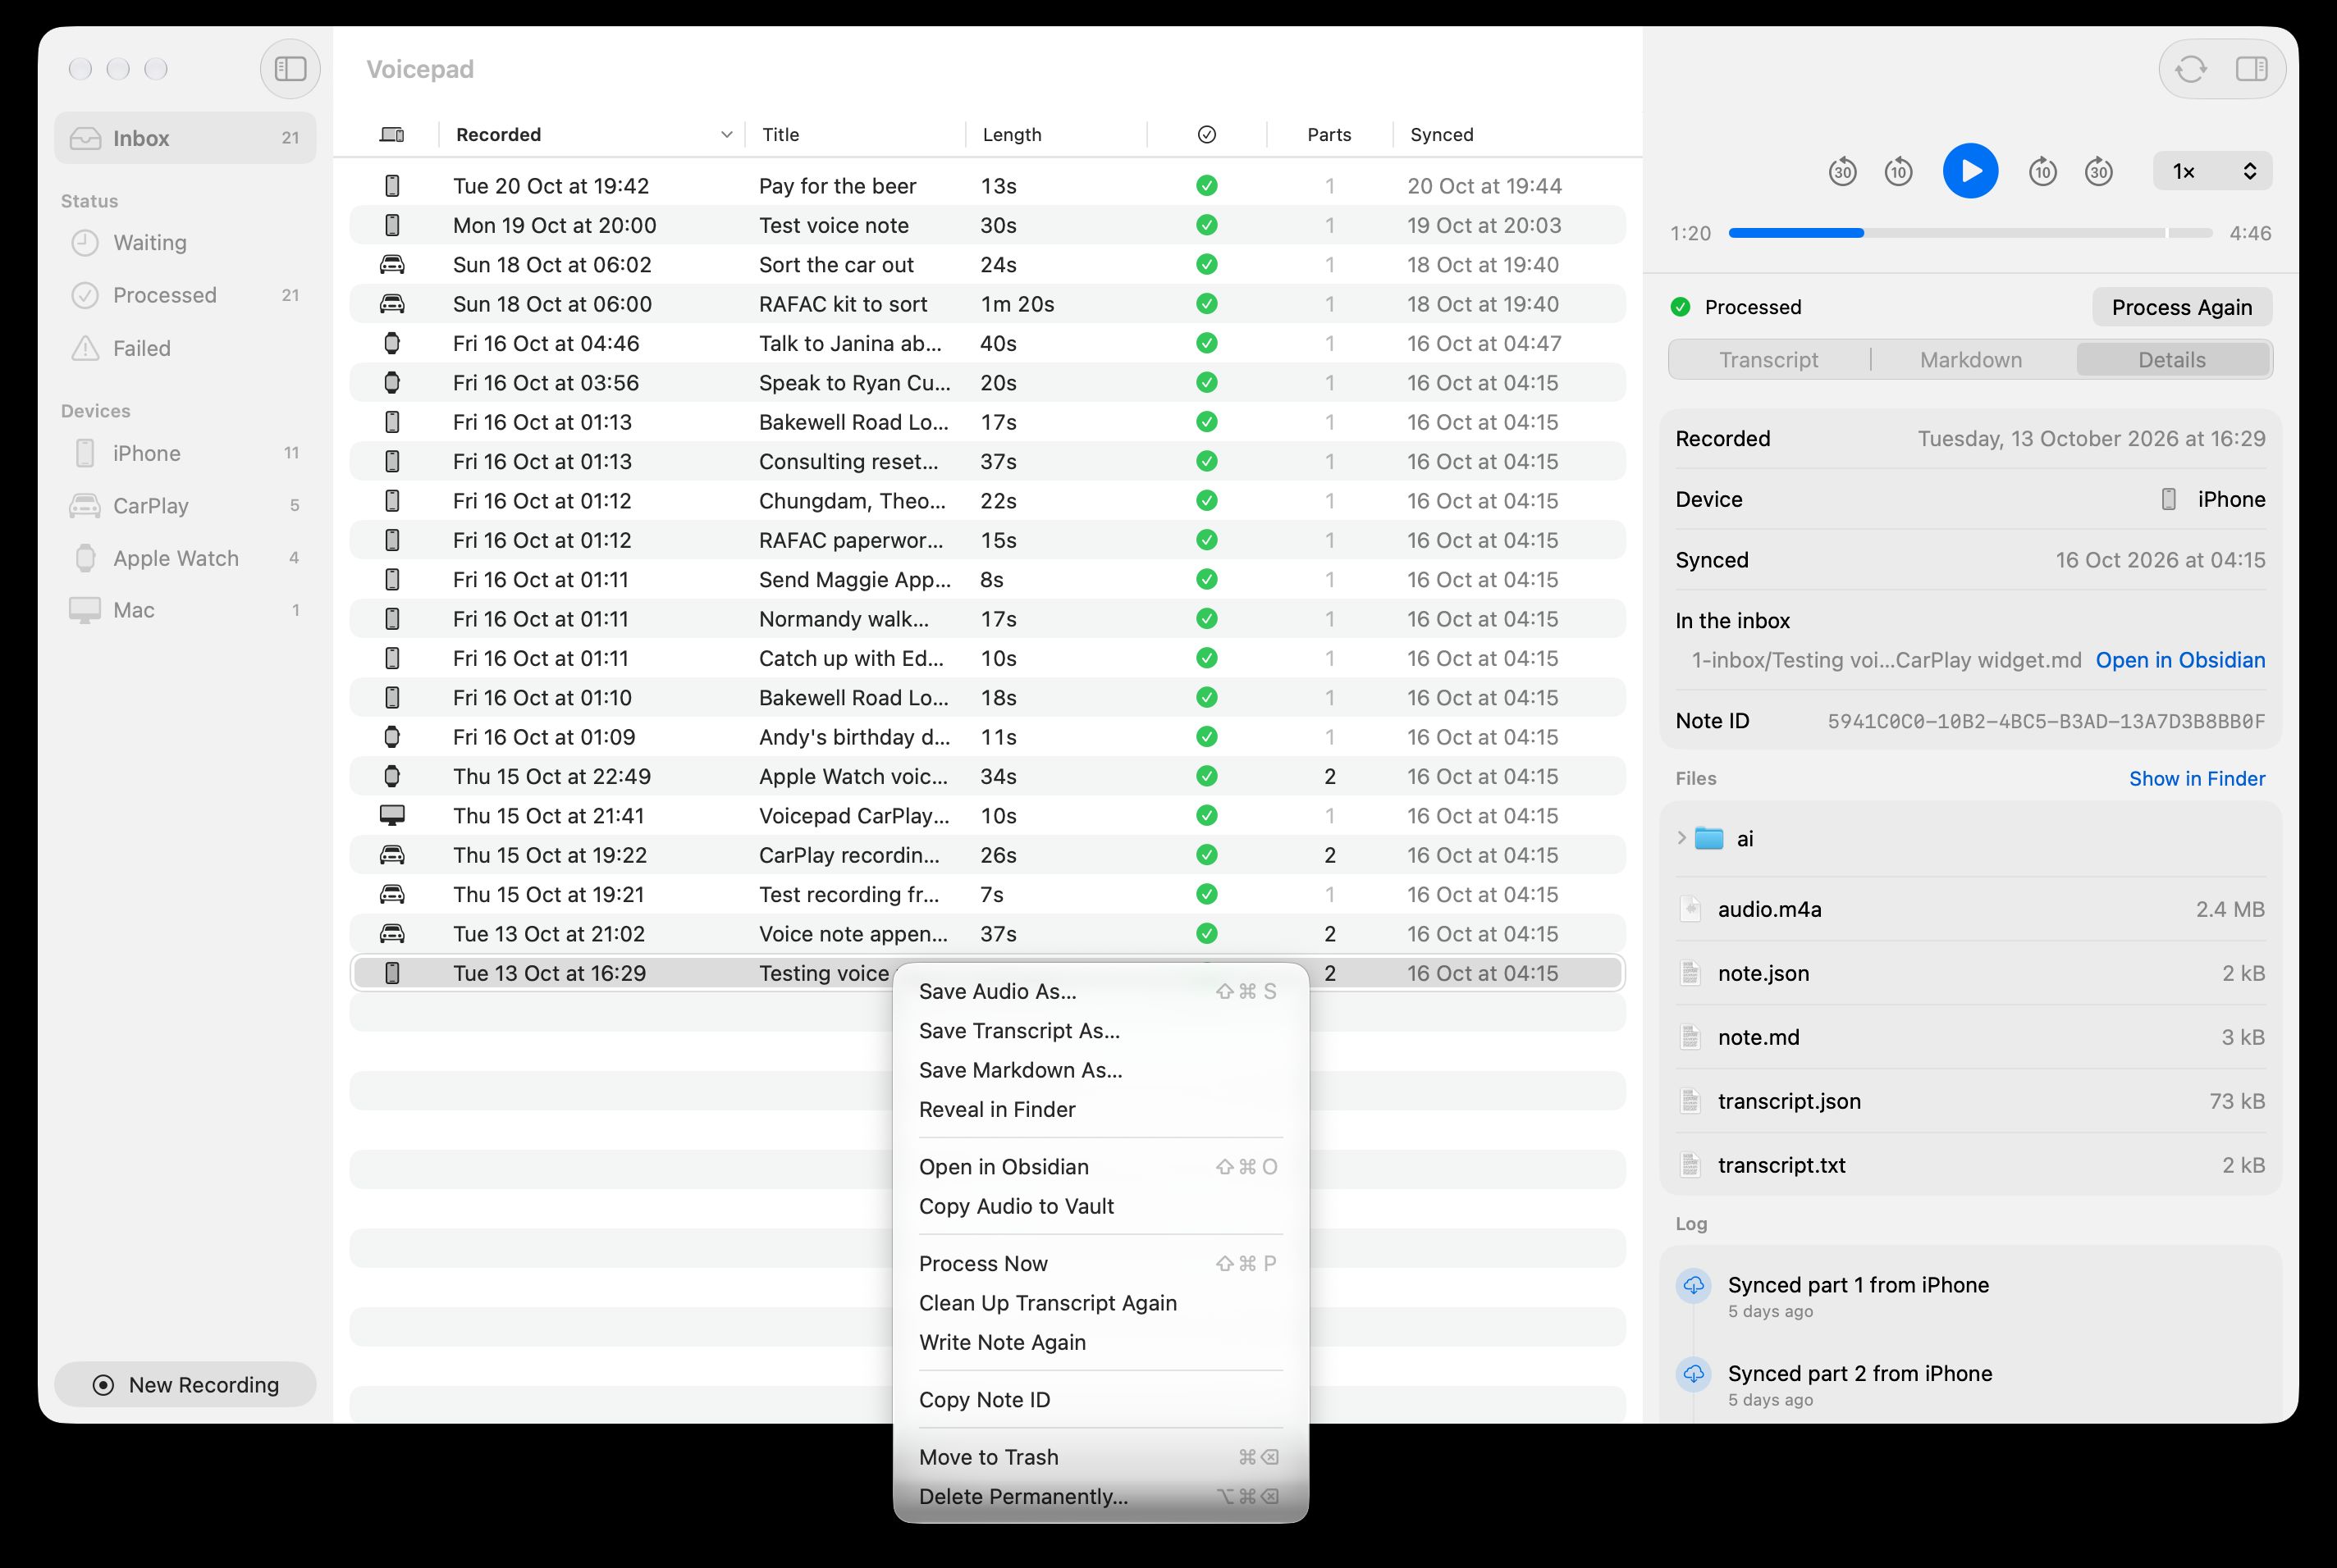Switch to the Details tab
Viewport: 2337px width, 1568px height.
[2172, 360]
